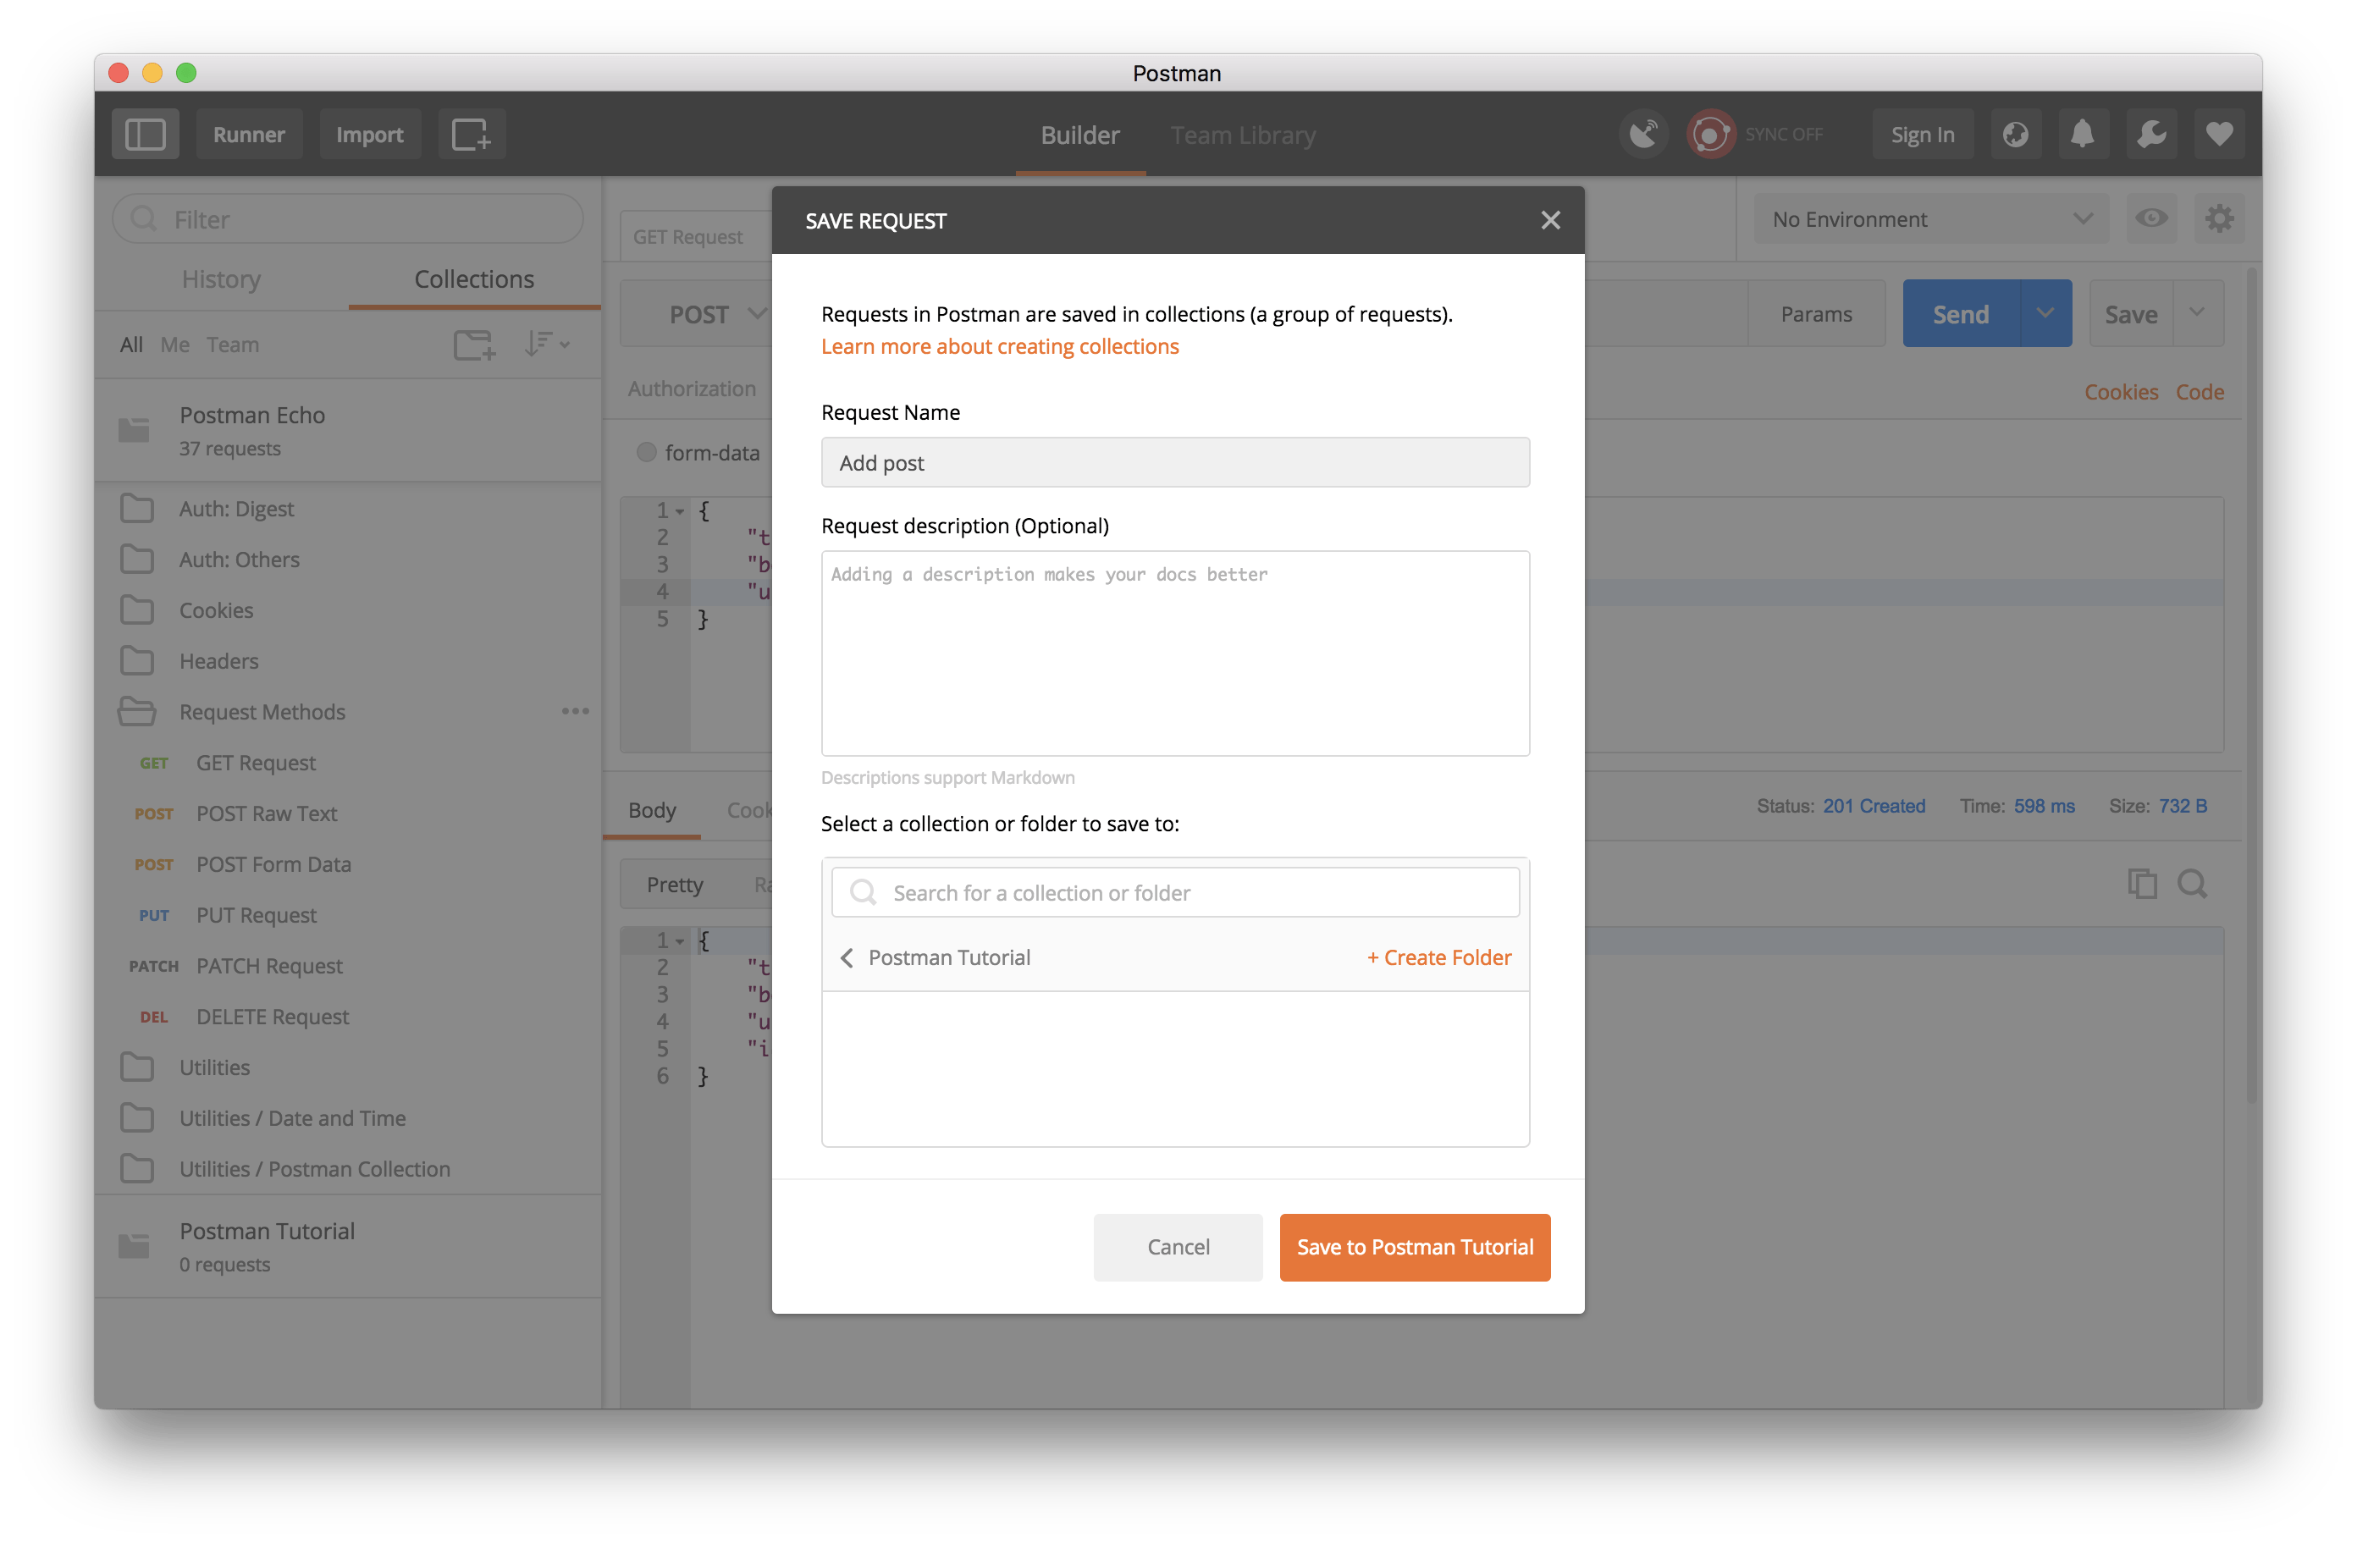Open collections sort order icon
The image size is (2357, 1544).
point(547,344)
